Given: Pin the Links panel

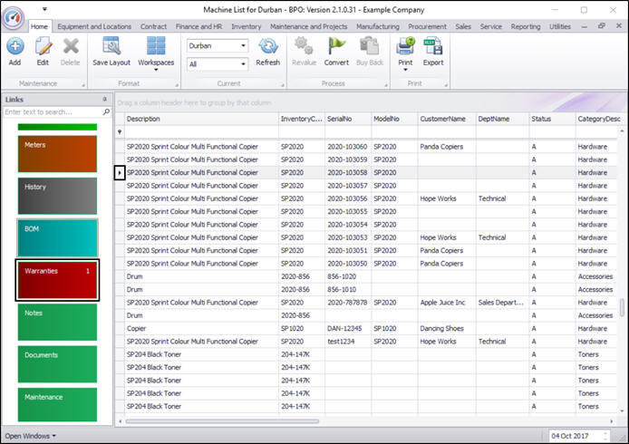Looking at the screenshot, I should (106, 99).
